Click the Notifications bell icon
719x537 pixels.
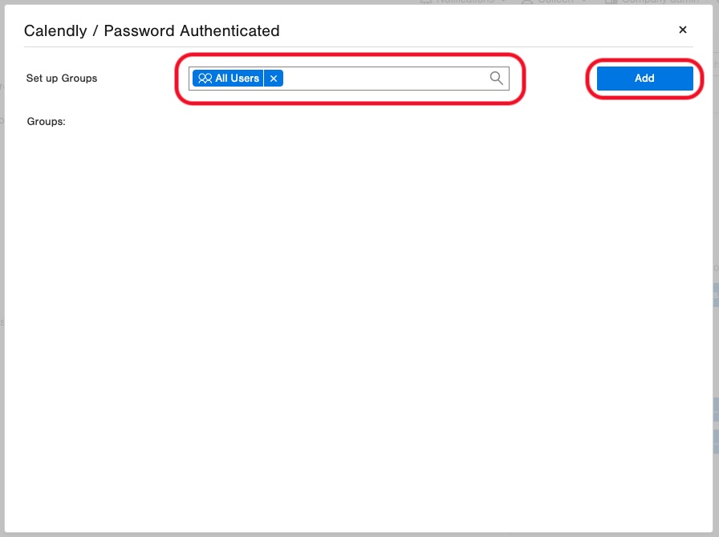(426, 2)
